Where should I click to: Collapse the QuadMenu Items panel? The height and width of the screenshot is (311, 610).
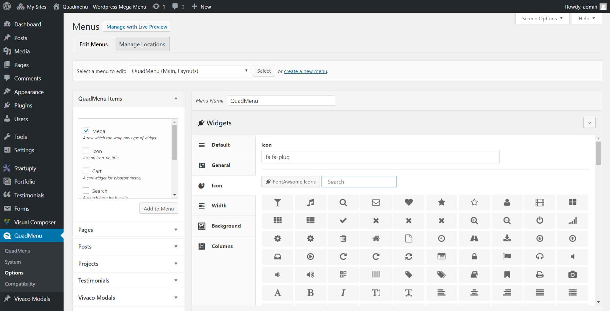(176, 99)
